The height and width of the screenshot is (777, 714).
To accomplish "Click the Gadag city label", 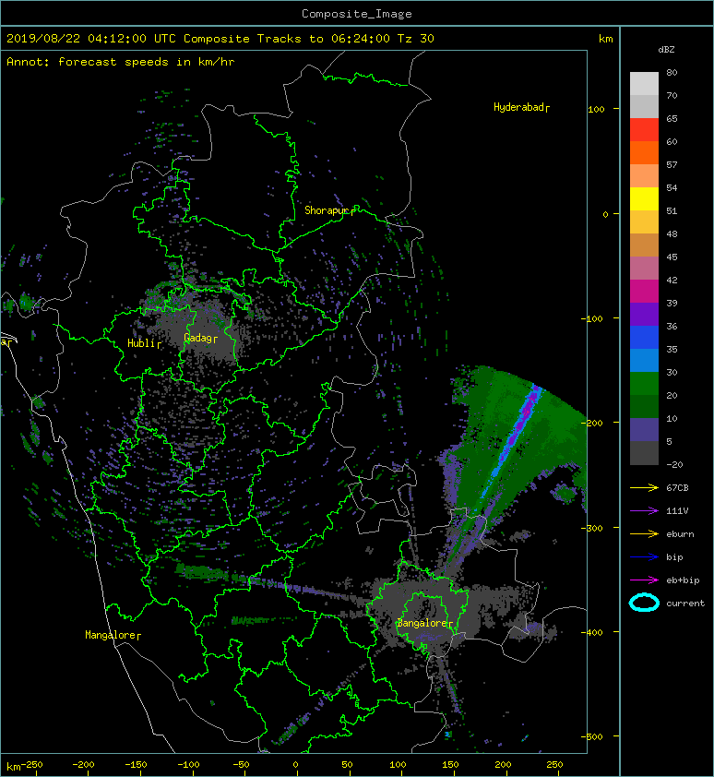I will click(x=200, y=338).
